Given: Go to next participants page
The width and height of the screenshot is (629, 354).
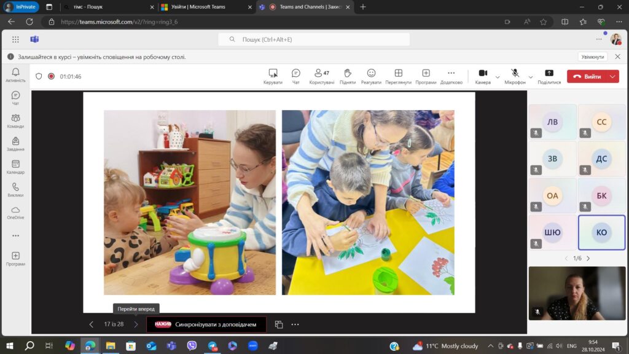Looking at the screenshot, I should click(588, 259).
